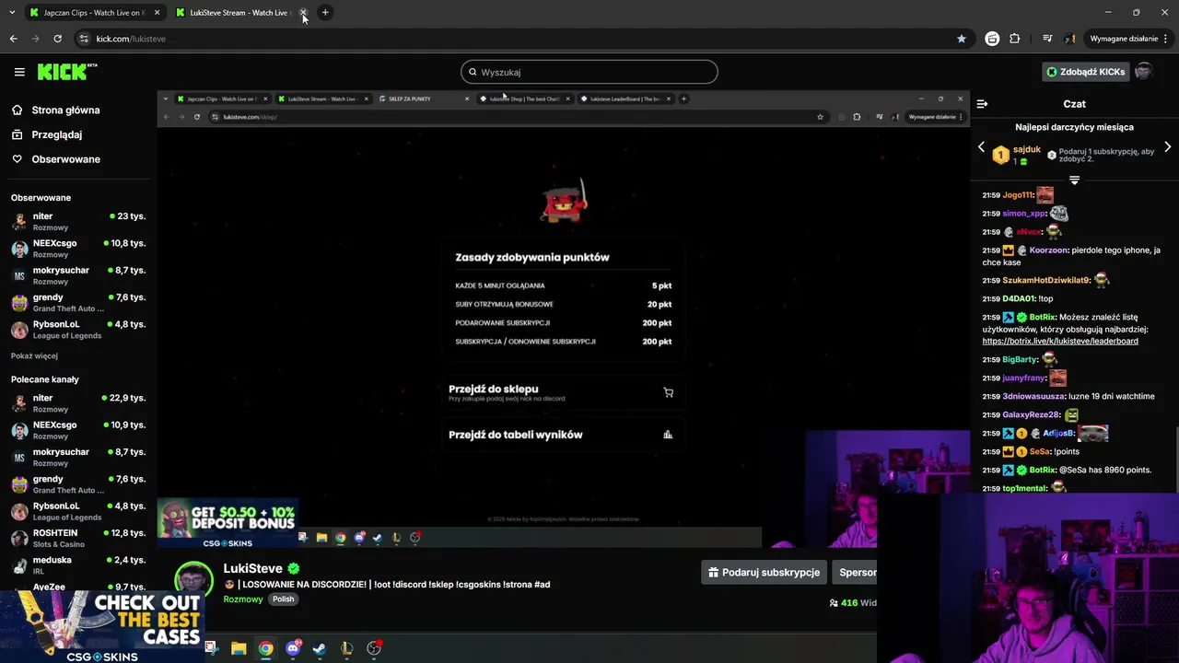Click chat username SeSa

click(1039, 451)
